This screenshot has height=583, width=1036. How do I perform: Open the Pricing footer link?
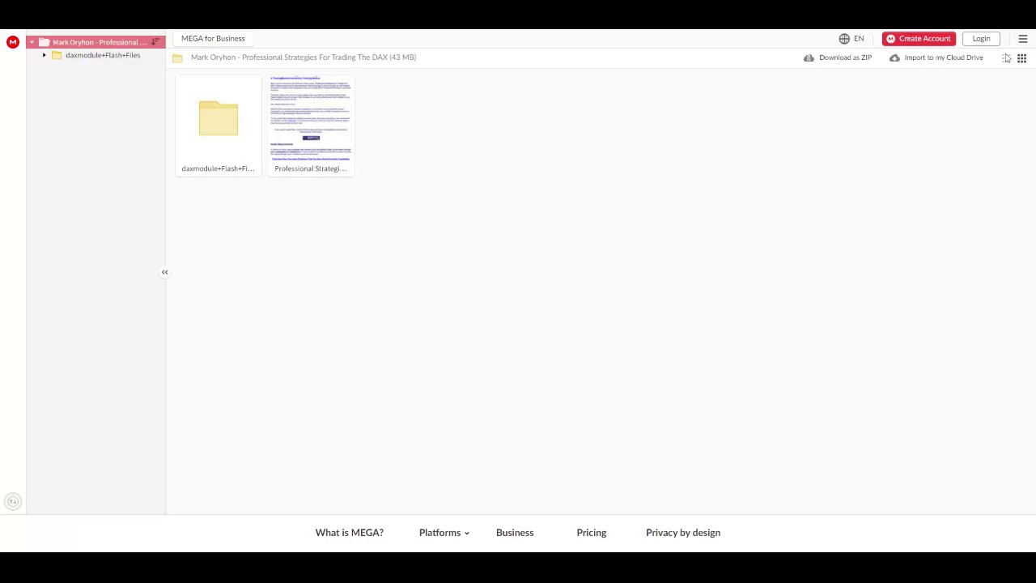(x=592, y=533)
